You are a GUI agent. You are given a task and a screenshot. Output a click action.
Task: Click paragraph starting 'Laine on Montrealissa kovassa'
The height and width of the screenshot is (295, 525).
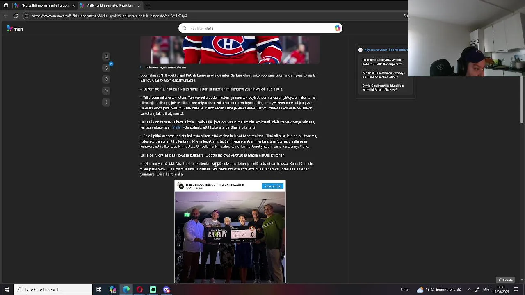212,155
